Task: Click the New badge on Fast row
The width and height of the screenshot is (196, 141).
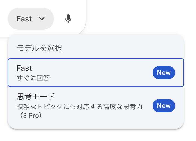Action: (164, 73)
